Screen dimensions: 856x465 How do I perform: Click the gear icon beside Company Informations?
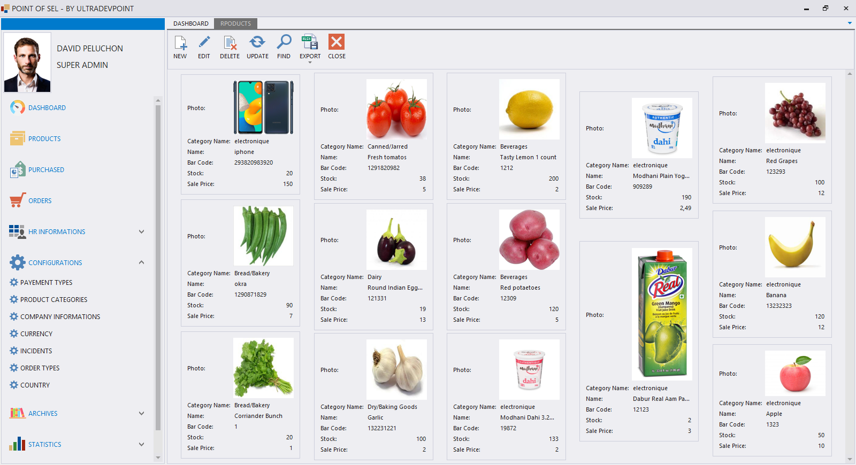point(14,316)
